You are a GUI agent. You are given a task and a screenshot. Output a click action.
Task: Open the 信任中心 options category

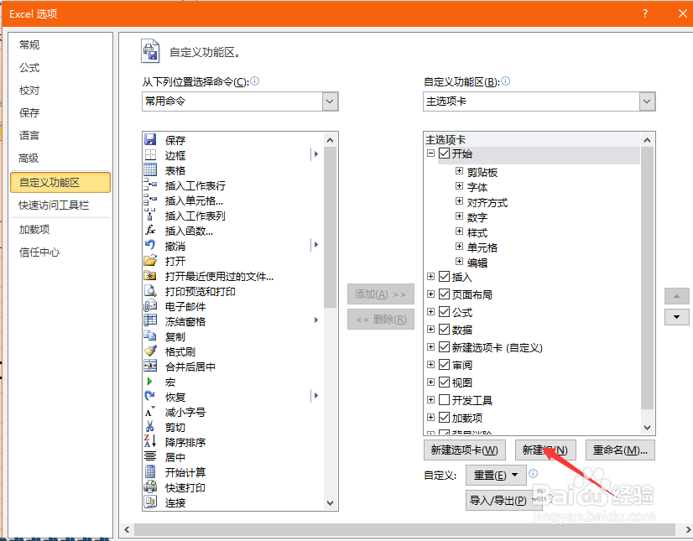[39, 252]
